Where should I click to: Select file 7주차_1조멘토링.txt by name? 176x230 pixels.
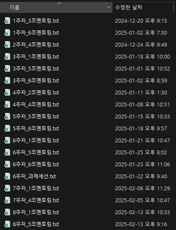[36, 188]
